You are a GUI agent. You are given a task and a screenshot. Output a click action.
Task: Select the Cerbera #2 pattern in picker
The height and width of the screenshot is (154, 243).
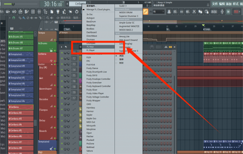point(21,113)
